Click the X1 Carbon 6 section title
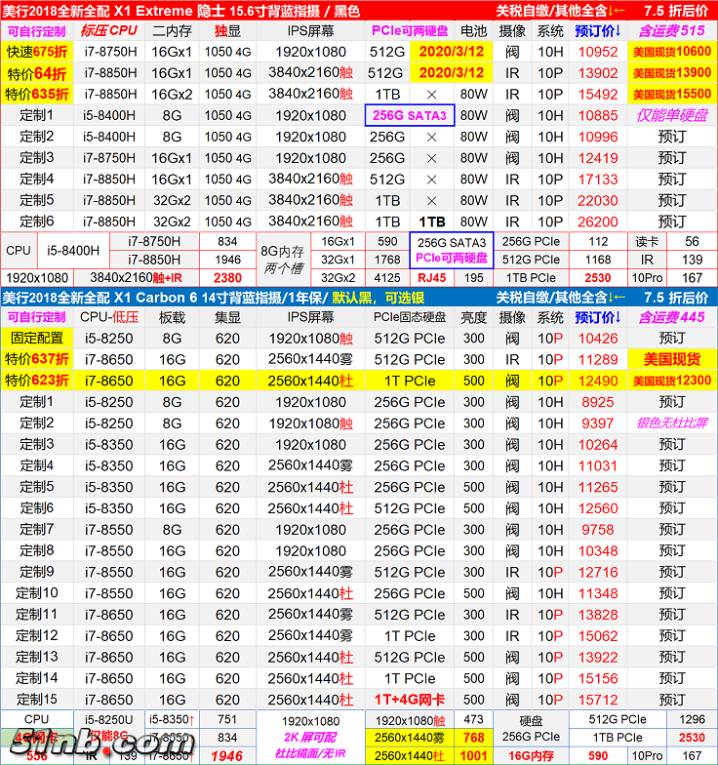Screen dimensions: 718x765 point(180,297)
